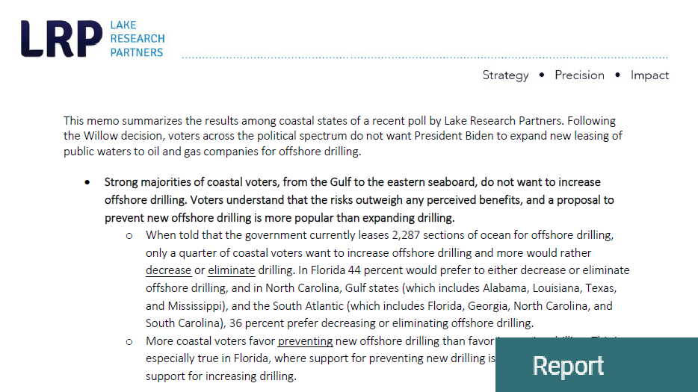Screen dimensions: 698x392
Task: Click the Lake Research Partners name text
Action: [x=138, y=39]
